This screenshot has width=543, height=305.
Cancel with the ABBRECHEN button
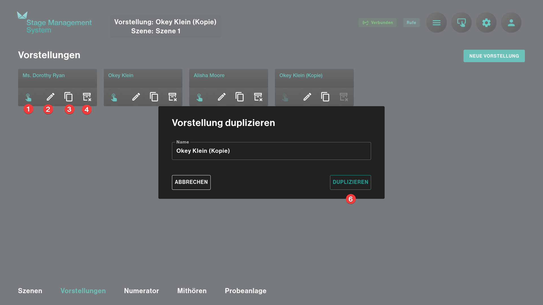point(191,182)
